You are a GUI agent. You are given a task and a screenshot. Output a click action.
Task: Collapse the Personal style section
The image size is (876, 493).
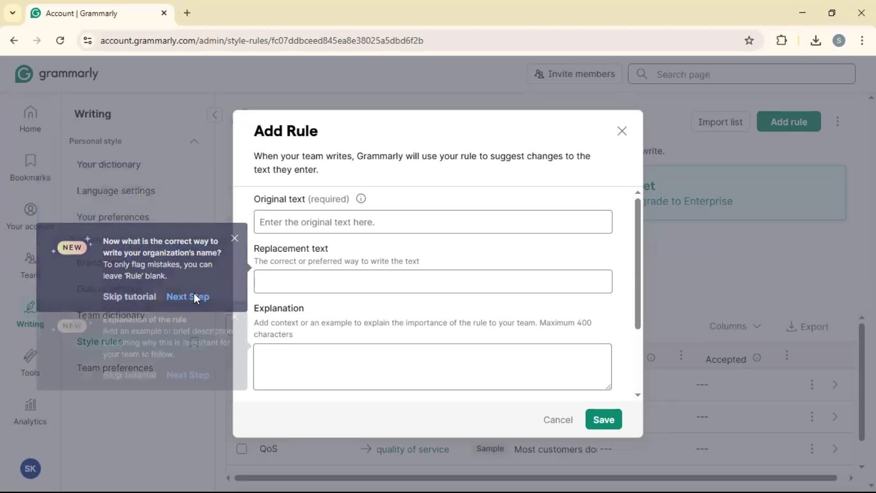pyautogui.click(x=194, y=141)
